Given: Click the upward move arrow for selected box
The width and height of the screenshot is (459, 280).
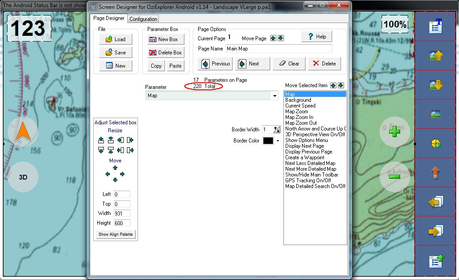Looking at the screenshot, I should (x=115, y=168).
